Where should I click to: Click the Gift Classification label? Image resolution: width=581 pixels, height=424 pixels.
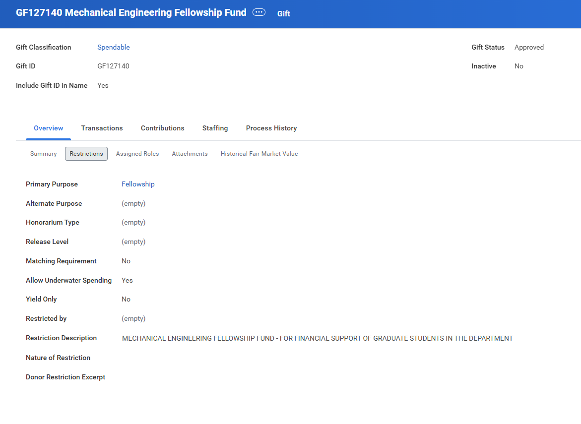[43, 47]
